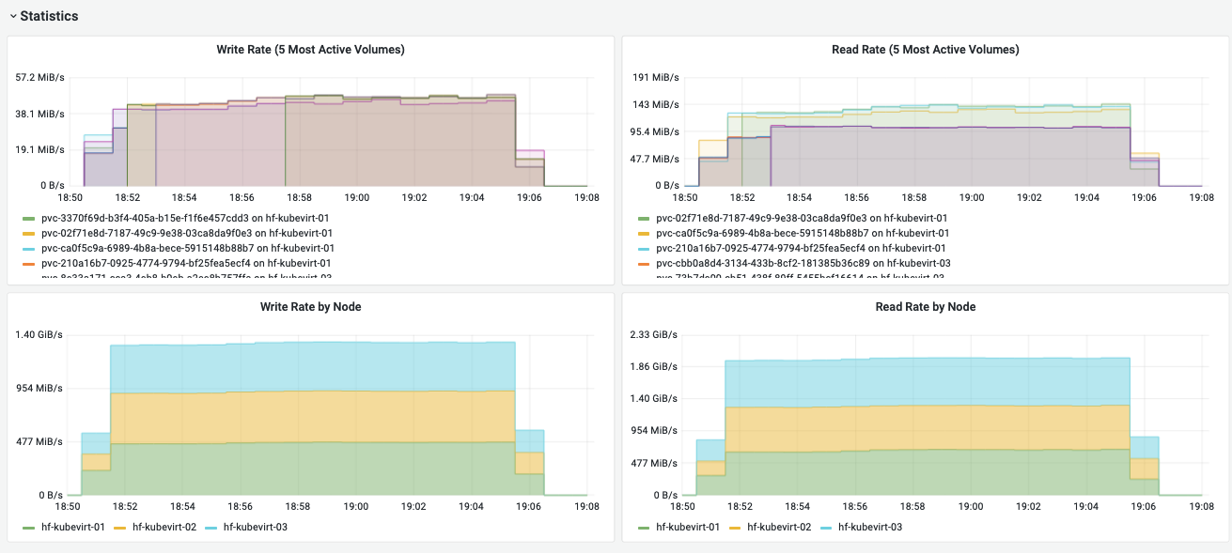Click orange swatch beside pvc-cbb0a8d4 legend entry
Screen dimensions: 1232x553
644,263
